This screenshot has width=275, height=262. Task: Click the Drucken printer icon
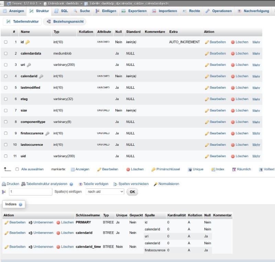[4, 184]
